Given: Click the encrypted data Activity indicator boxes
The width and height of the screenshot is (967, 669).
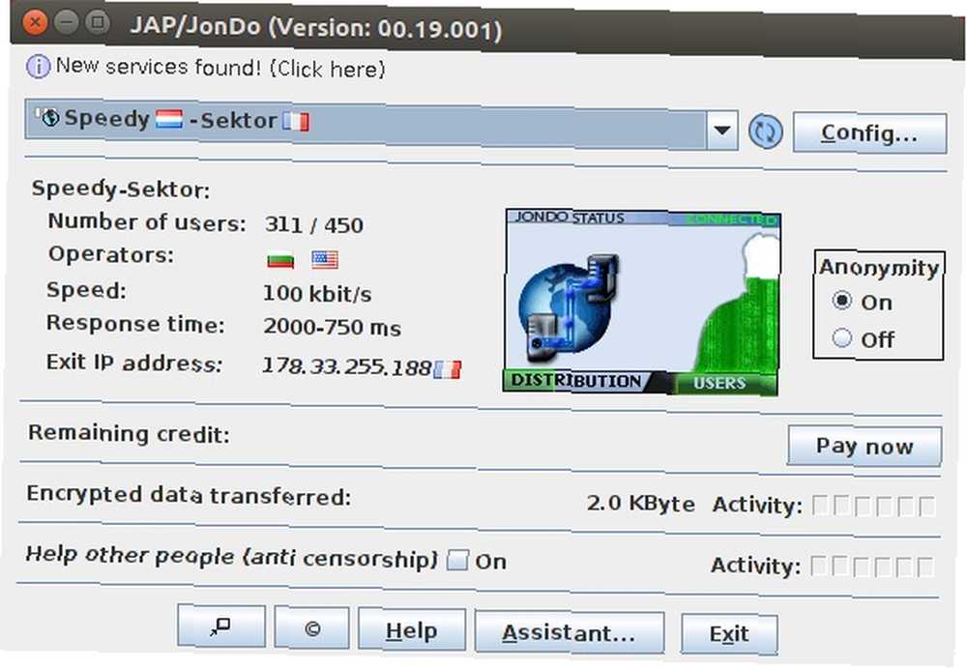Looking at the screenshot, I should point(873,506).
